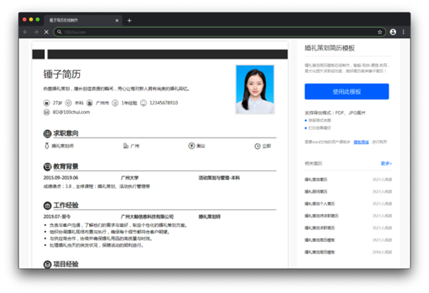
Task: Open the first related resume in the list
Action: click(316, 179)
